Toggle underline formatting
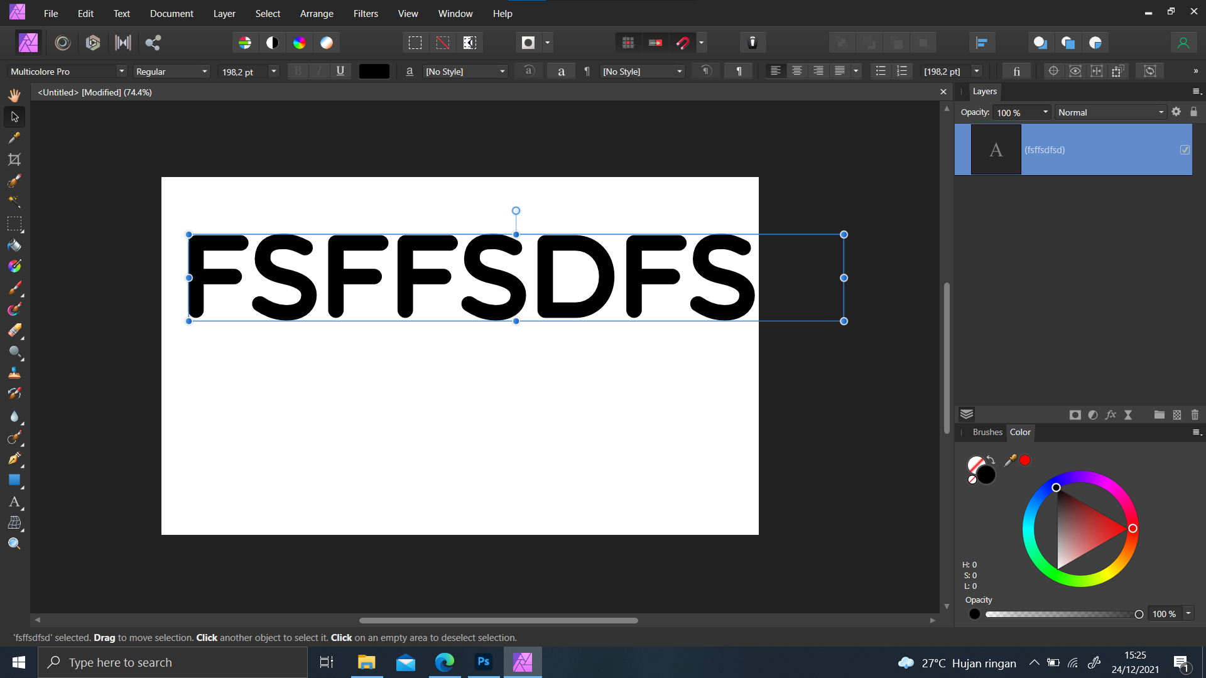 pyautogui.click(x=340, y=71)
